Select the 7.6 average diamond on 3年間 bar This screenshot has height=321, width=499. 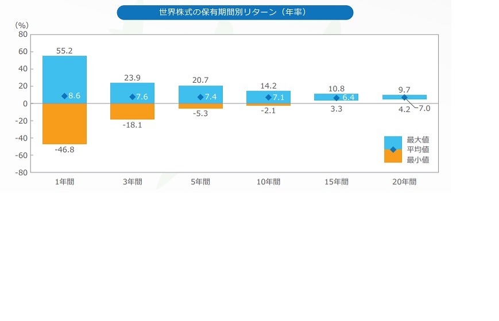[x=133, y=97]
